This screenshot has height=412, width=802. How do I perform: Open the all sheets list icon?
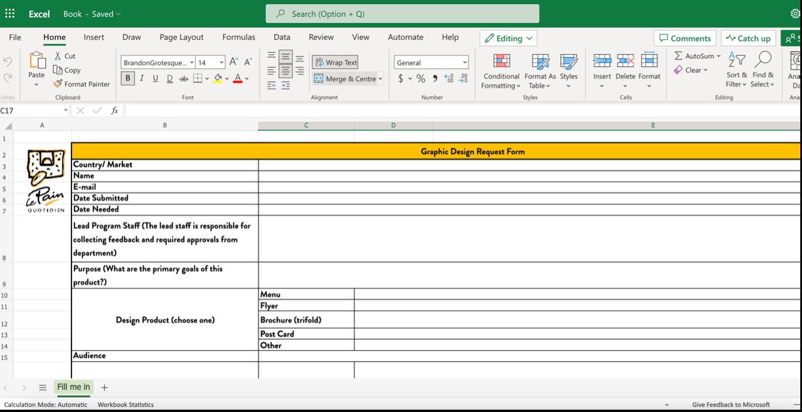[42, 387]
